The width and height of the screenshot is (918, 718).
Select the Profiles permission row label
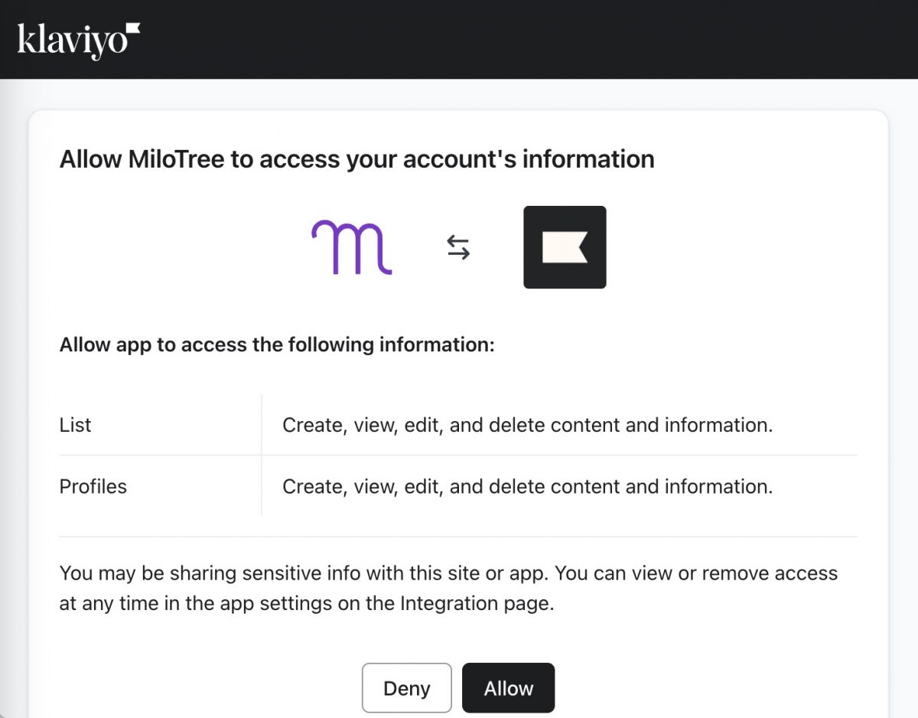[x=93, y=486]
